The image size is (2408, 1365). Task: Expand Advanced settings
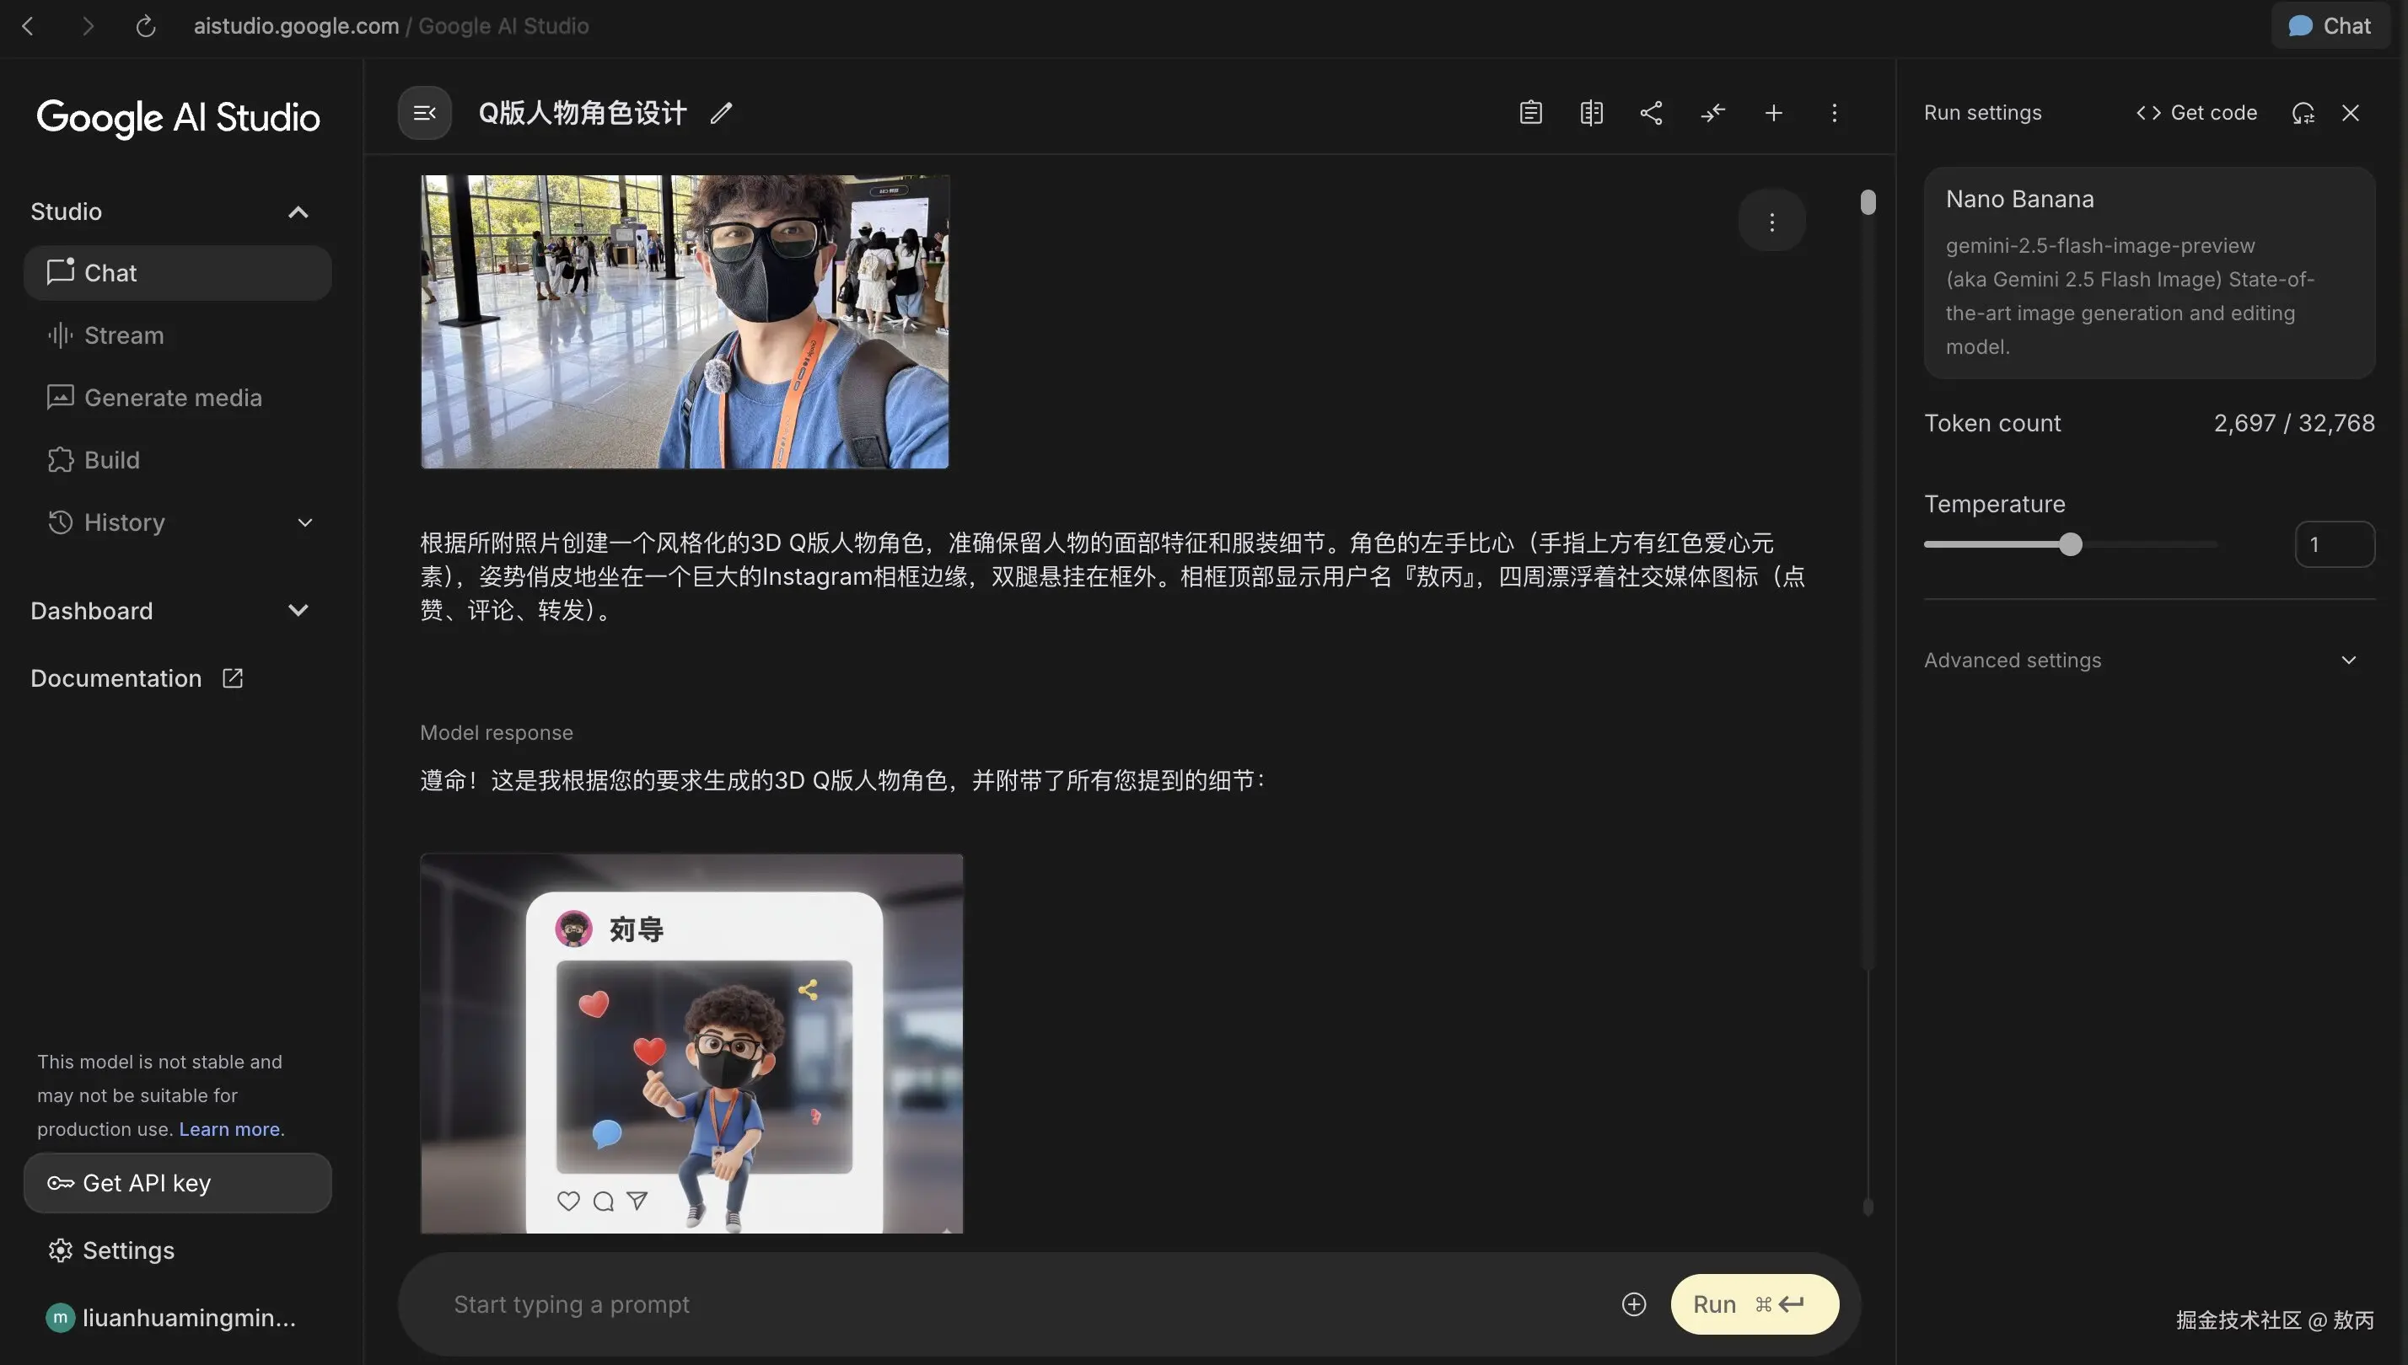click(2348, 660)
